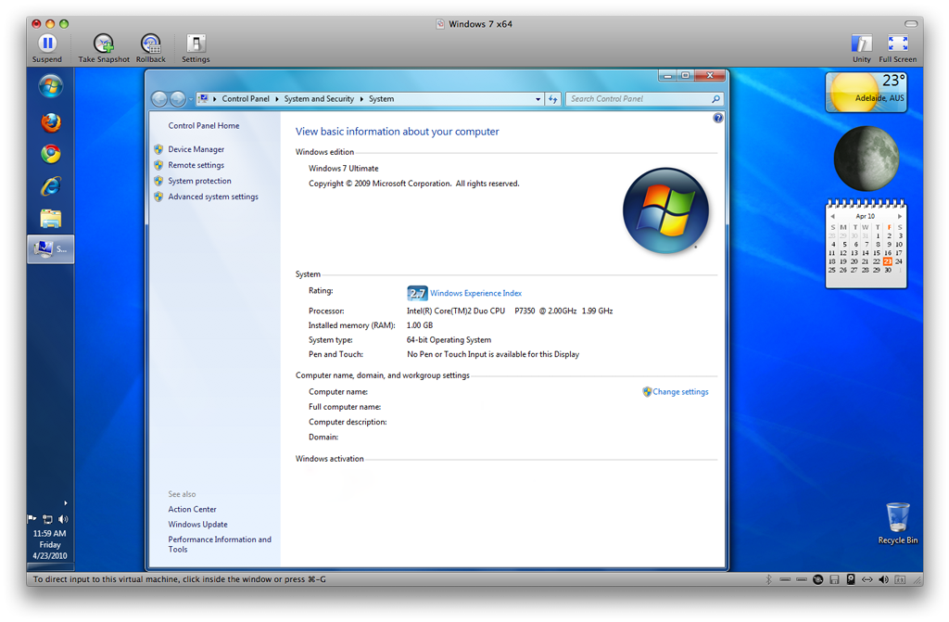This screenshot has width=949, height=622.
Task: Click the Show desktop strip below the date
Action: click(x=50, y=567)
